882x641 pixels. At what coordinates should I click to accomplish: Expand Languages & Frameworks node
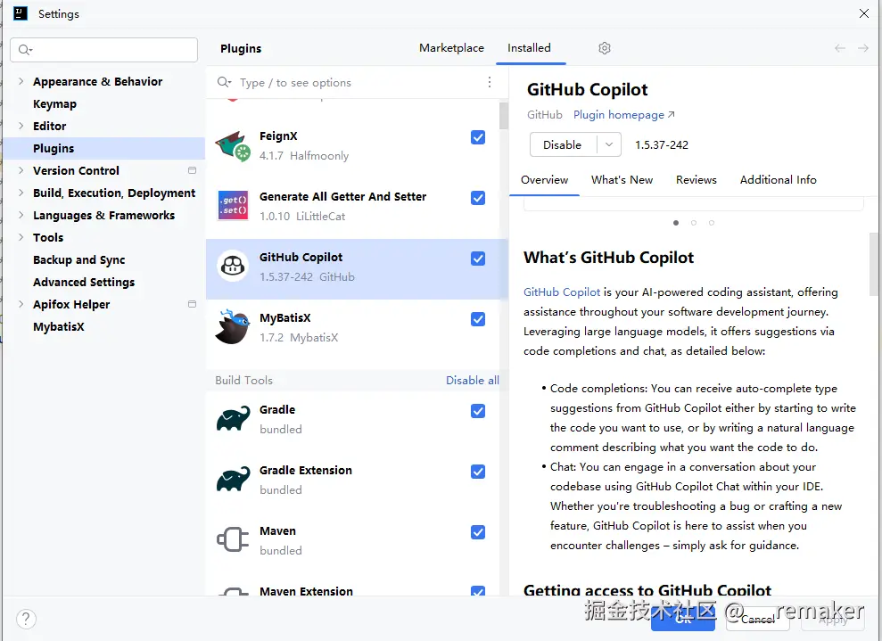tap(21, 215)
